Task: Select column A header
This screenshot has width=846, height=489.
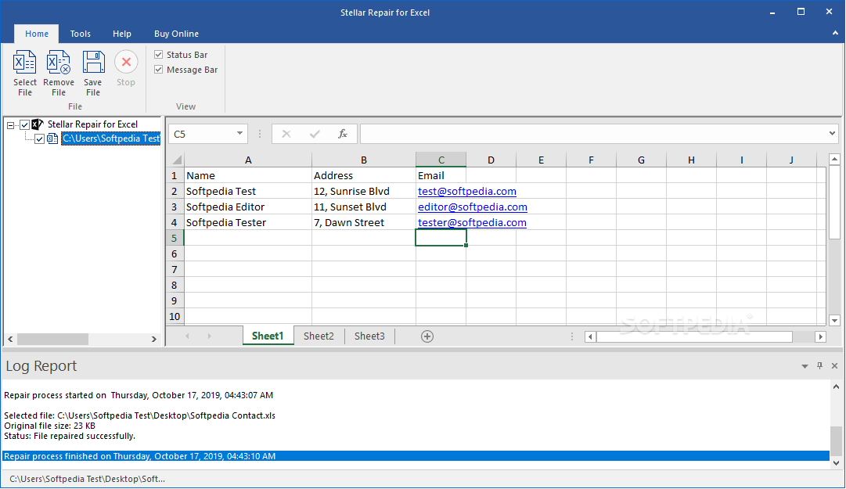Action: (x=248, y=160)
